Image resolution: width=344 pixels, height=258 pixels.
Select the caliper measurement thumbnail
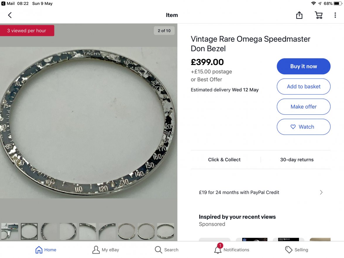point(9,231)
